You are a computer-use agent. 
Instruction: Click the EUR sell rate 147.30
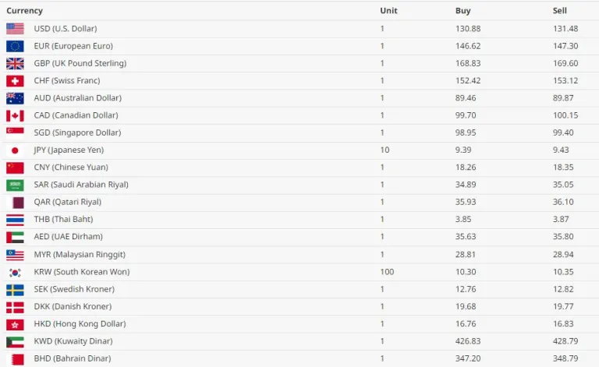click(x=565, y=46)
